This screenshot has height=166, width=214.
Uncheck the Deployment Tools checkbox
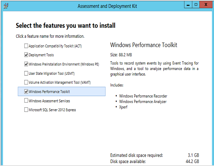(x=26, y=55)
